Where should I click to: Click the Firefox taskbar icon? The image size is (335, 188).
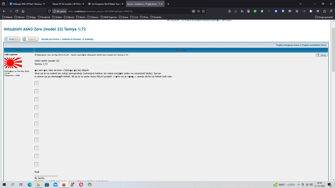pos(64,184)
